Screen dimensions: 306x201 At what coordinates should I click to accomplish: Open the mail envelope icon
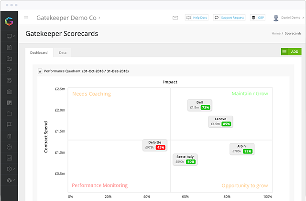(x=175, y=18)
